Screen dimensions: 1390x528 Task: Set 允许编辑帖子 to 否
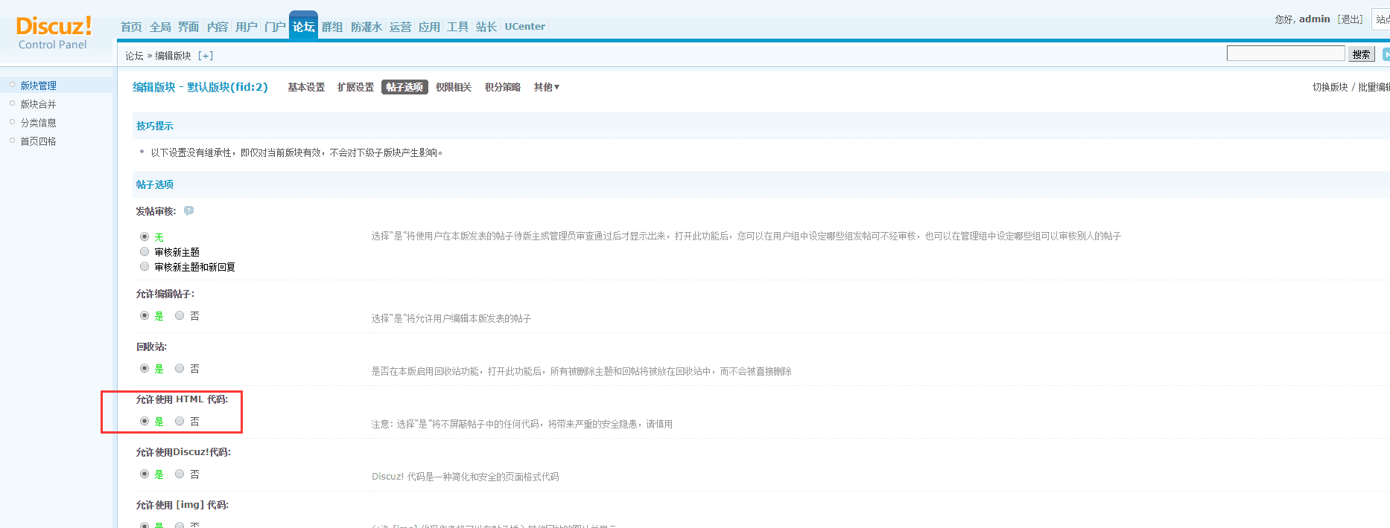(180, 315)
